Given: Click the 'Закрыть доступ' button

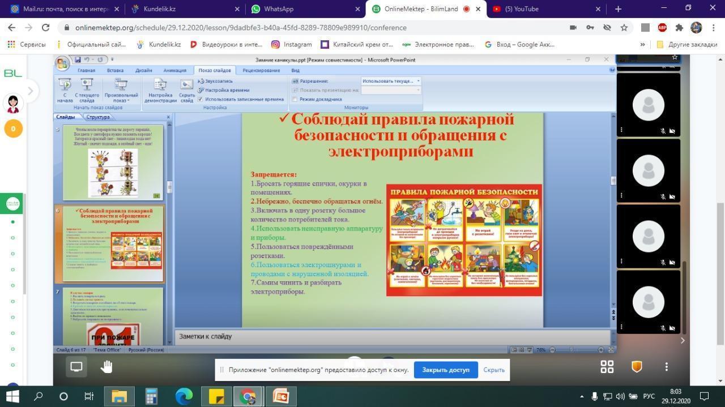Looking at the screenshot, I should [x=445, y=370].
